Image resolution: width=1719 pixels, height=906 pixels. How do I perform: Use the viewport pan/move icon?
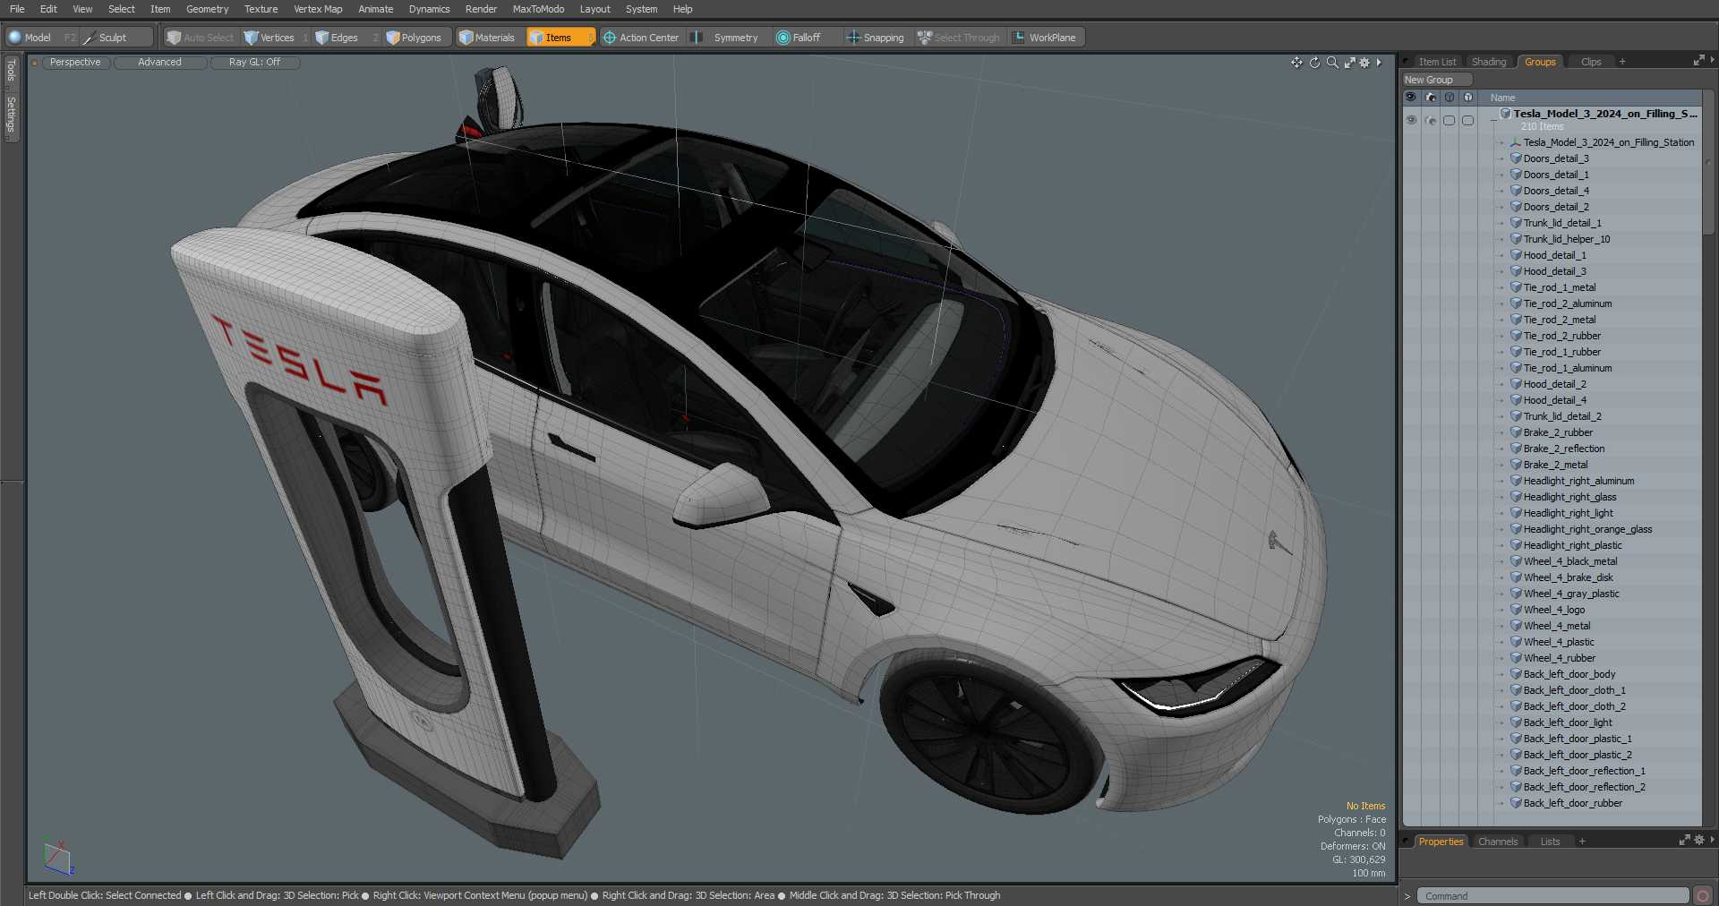click(x=1296, y=63)
